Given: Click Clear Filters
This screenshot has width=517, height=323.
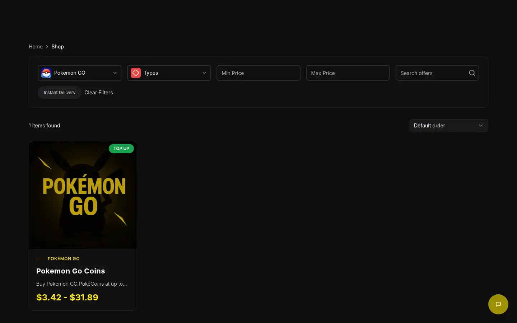Looking at the screenshot, I should pos(99,93).
